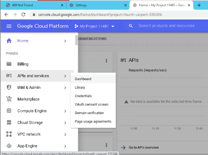Click the App Engine target icon

(9, 146)
